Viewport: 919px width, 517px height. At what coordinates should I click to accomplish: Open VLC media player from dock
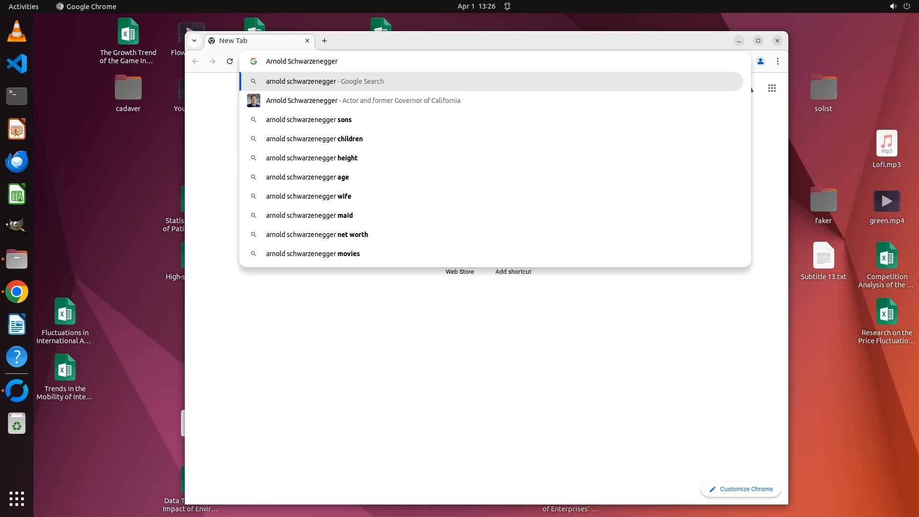(x=17, y=32)
